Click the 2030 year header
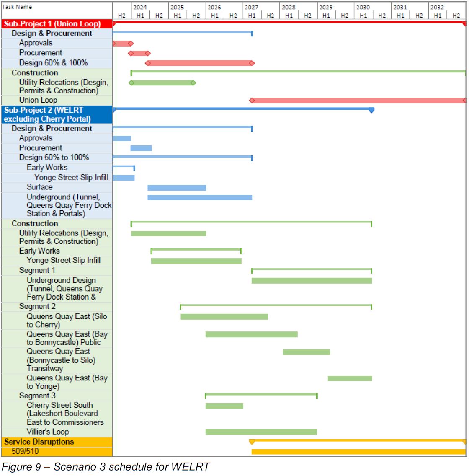 point(363,7)
